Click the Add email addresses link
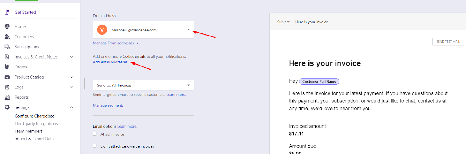The height and width of the screenshot is (154, 466). tap(110, 62)
